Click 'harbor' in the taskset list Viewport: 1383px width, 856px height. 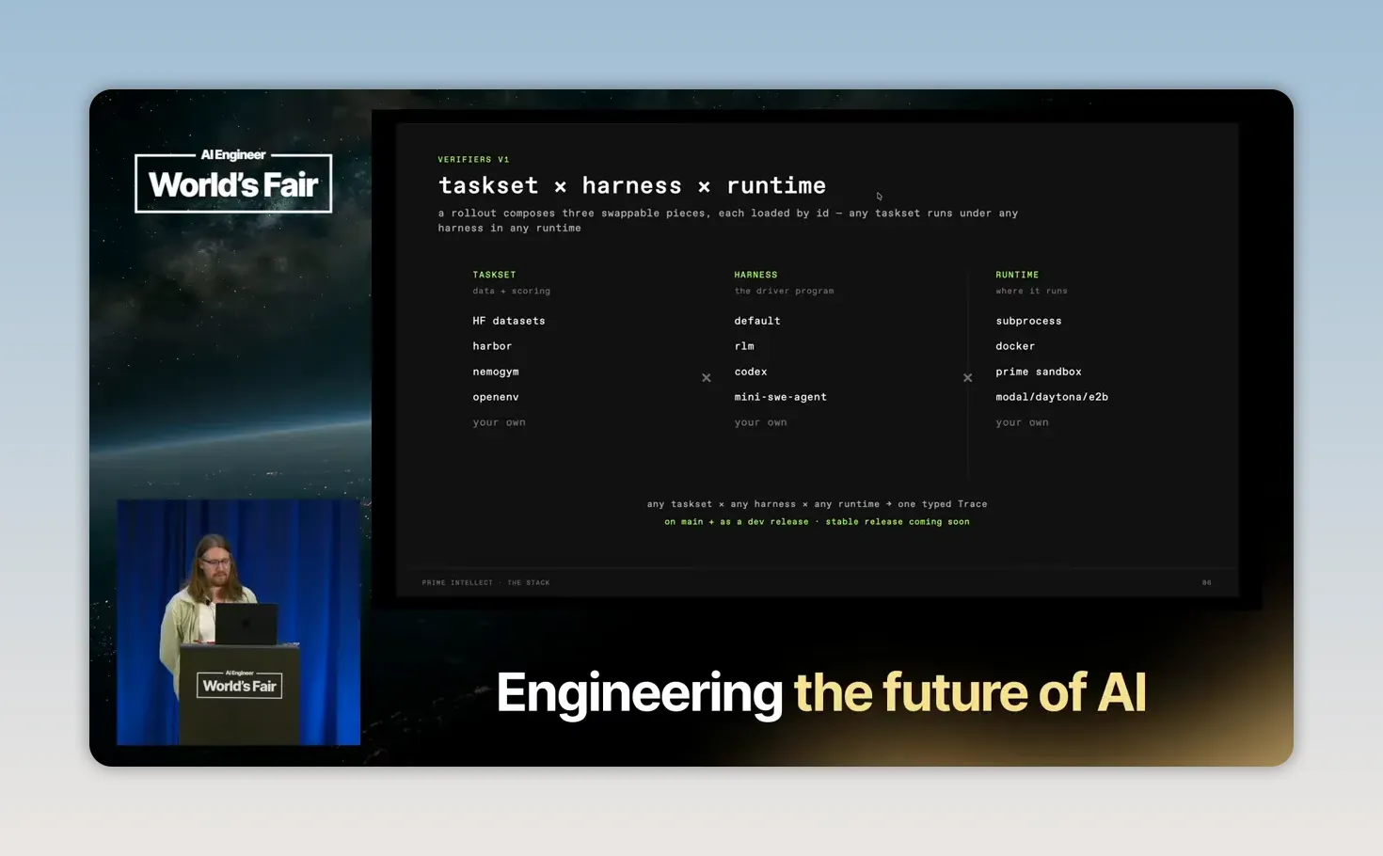click(x=492, y=346)
